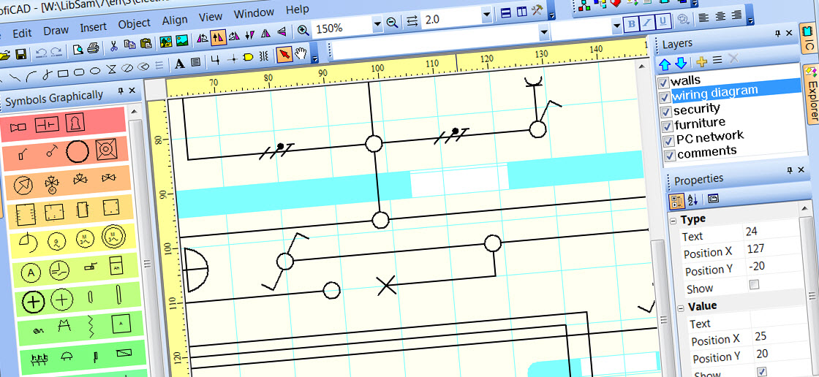Image resolution: width=819 pixels, height=377 pixels.
Task: Select the Ellipse drawing tool
Action: point(94,72)
